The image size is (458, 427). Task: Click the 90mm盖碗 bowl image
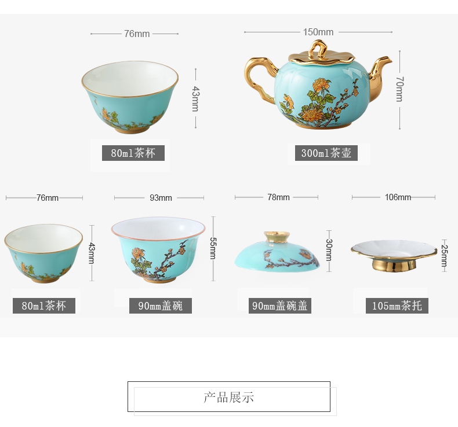point(158,250)
